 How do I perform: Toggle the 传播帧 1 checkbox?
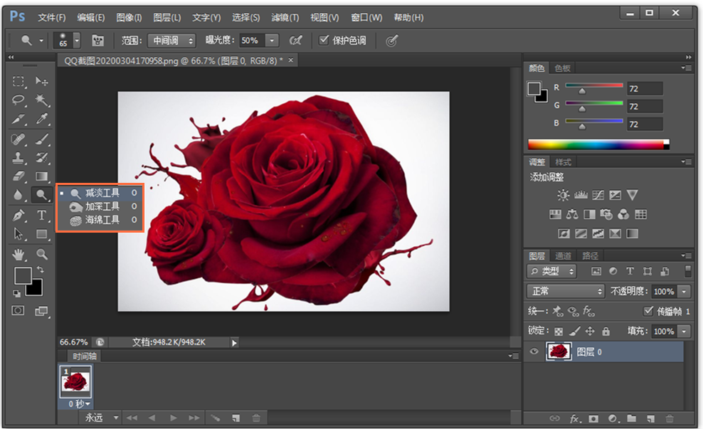(x=648, y=311)
